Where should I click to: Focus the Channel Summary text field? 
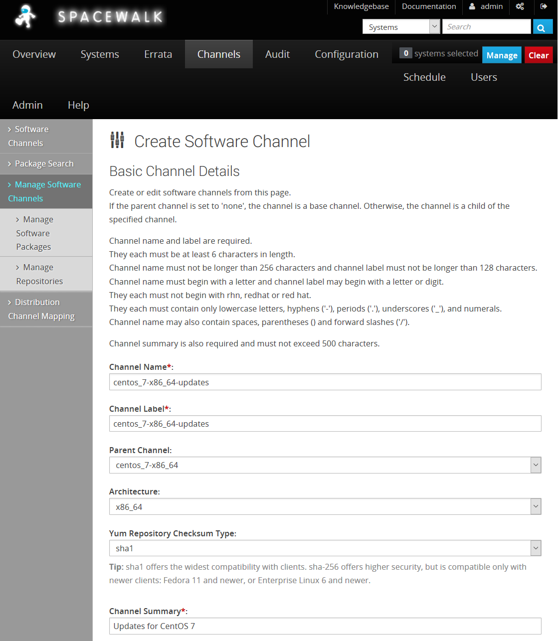coord(325,626)
